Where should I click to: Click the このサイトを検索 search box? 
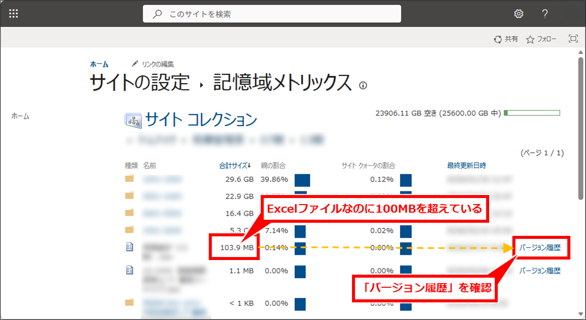point(272,14)
